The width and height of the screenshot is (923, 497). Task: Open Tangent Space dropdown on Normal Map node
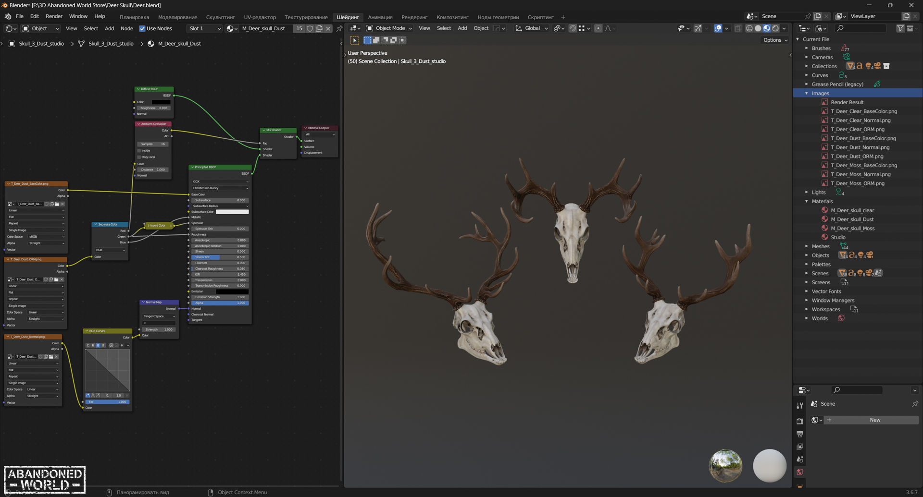click(x=159, y=316)
